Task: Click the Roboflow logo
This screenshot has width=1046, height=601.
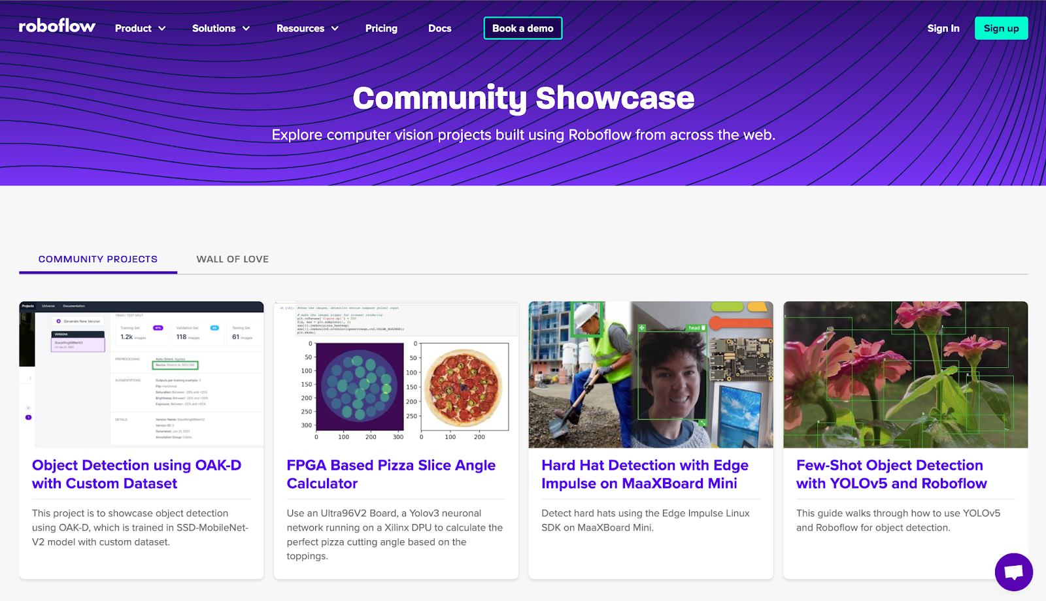Action: [57, 27]
